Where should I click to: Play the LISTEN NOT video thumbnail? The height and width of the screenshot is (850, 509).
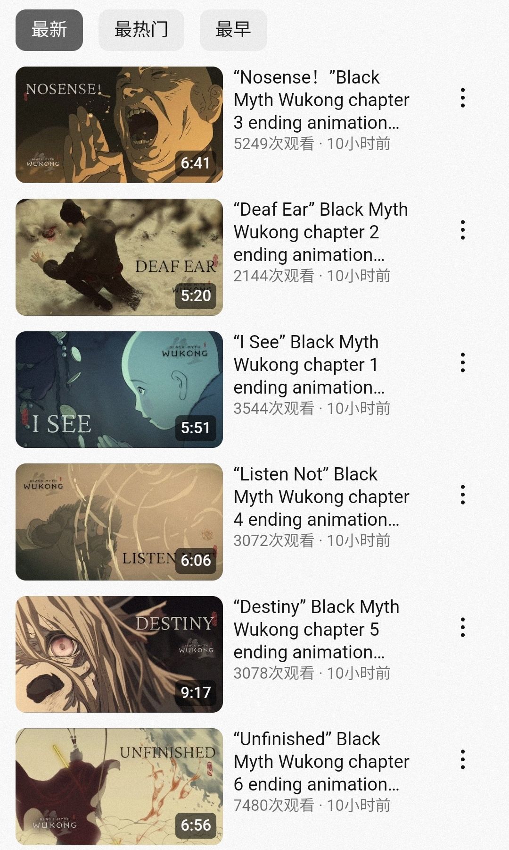[119, 522]
